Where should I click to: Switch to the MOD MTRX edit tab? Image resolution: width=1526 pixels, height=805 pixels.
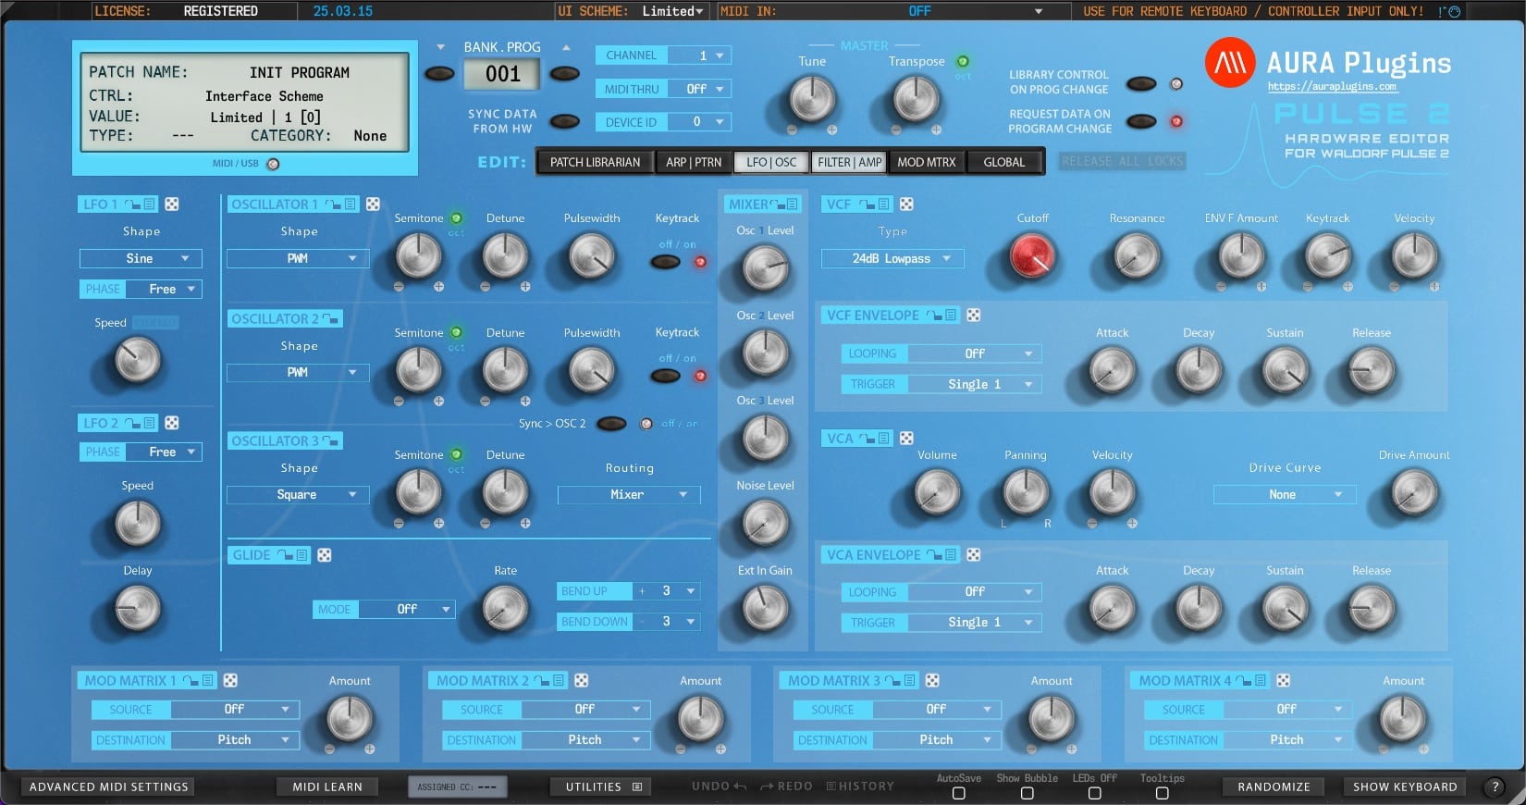click(x=927, y=163)
